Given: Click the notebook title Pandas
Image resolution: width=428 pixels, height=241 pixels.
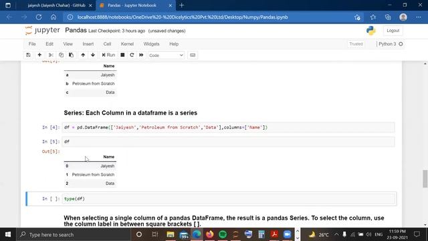Looking at the screenshot, I should tap(76, 30).
